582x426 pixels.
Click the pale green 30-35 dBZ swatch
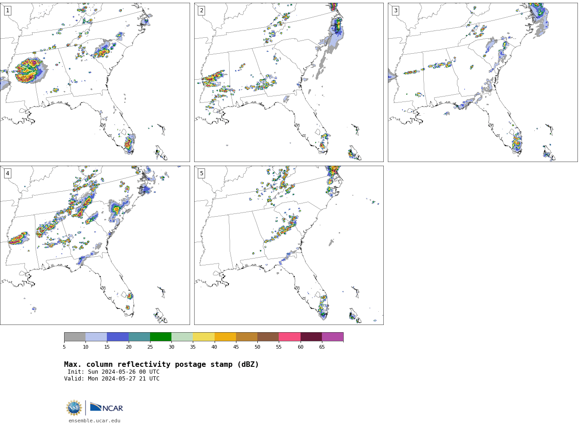(182, 337)
